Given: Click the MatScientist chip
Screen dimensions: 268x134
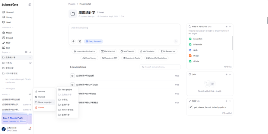Looking at the screenshot, I should (108, 51).
